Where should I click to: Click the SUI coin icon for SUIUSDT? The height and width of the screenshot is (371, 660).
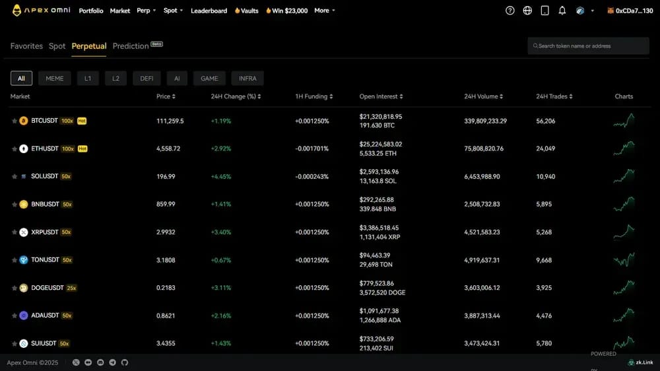click(24, 344)
